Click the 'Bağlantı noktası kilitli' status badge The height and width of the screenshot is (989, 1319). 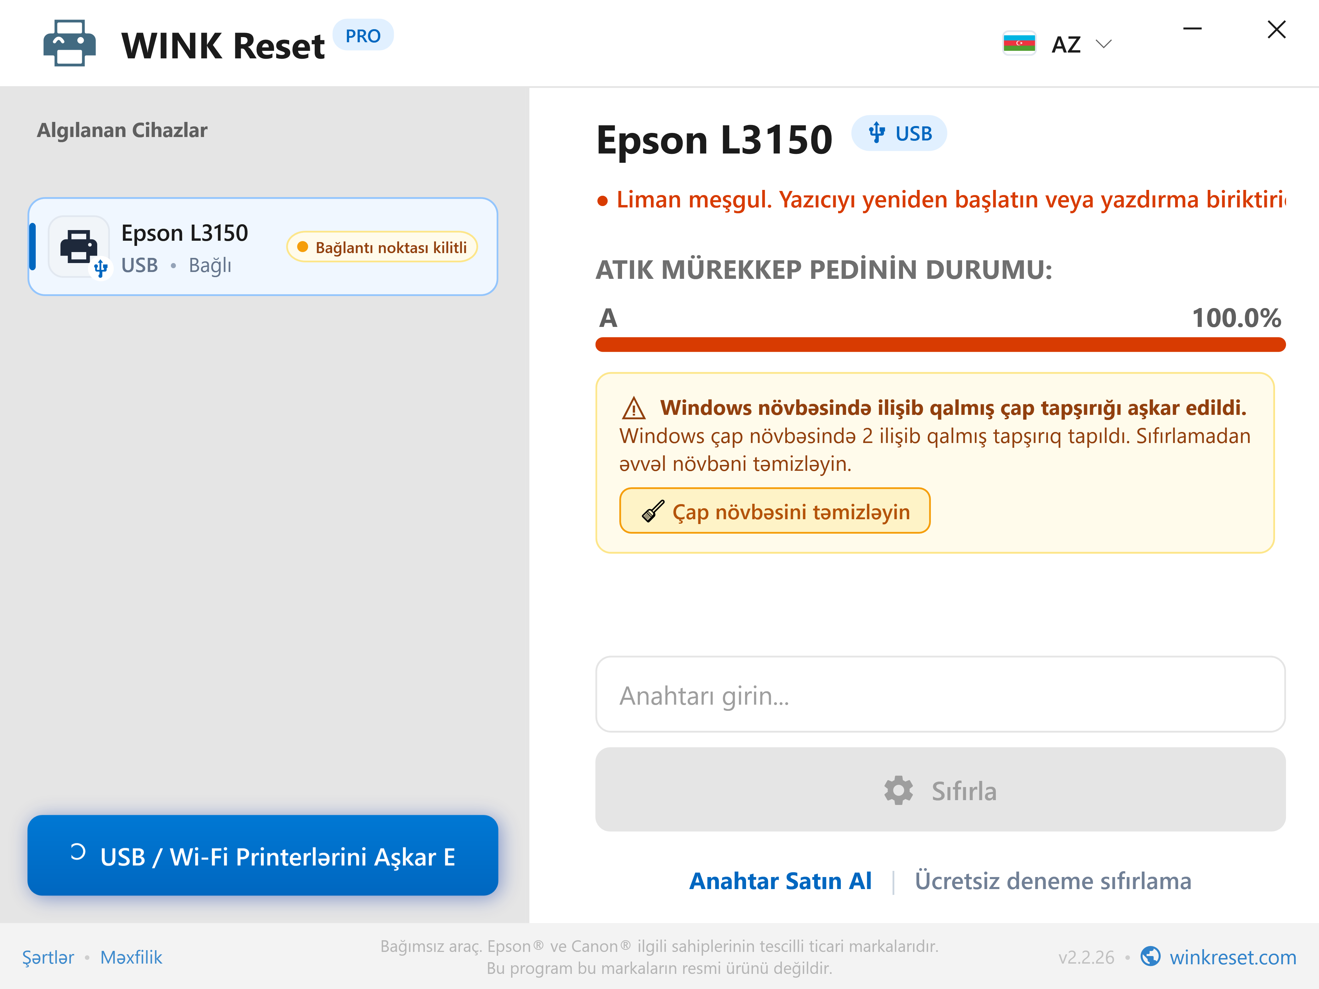[382, 247]
